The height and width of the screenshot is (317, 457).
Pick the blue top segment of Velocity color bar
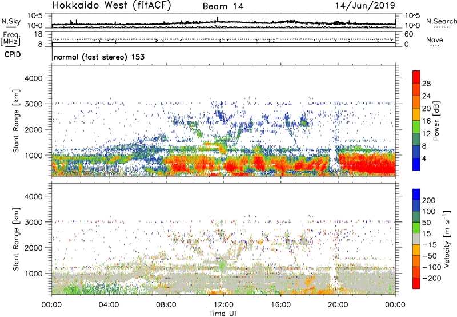[416, 195]
